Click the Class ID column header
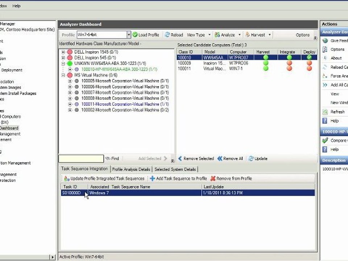Viewport: 348px width, 261px height. tap(189, 52)
